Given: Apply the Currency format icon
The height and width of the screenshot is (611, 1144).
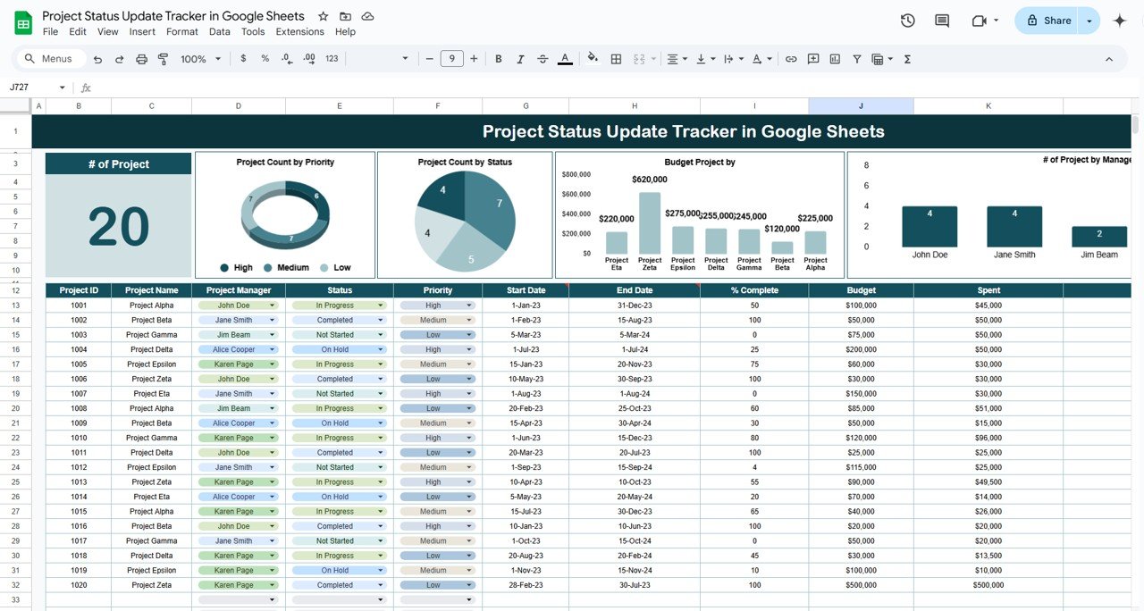Looking at the screenshot, I should 242,58.
